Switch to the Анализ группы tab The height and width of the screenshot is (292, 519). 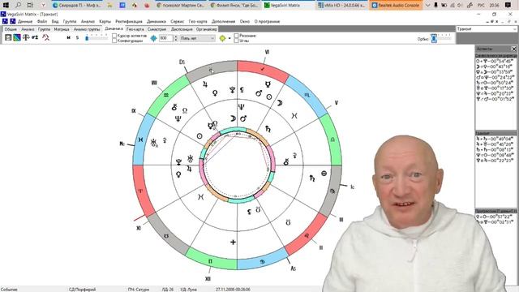87,29
